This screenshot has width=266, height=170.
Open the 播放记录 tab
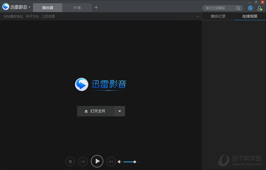(x=218, y=16)
